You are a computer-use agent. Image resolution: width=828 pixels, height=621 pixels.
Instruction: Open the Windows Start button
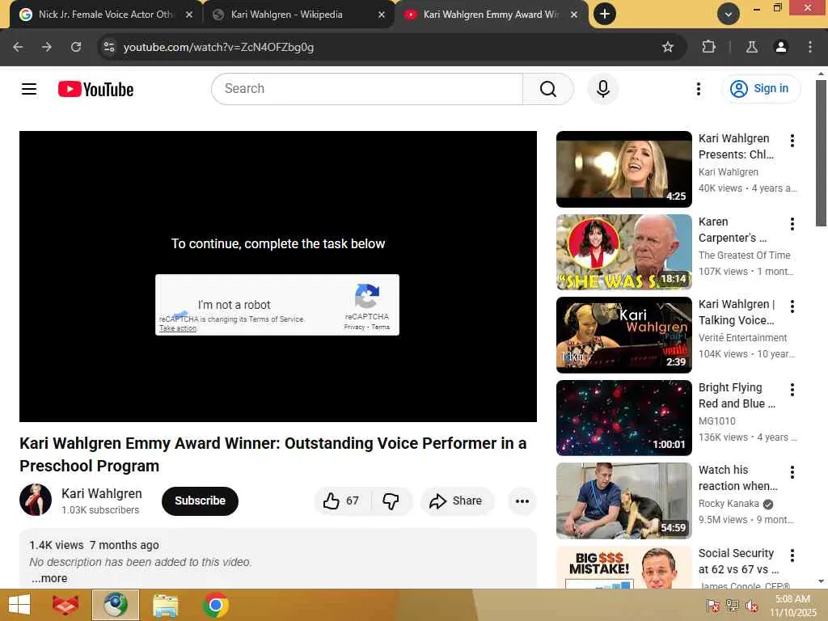[19, 605]
